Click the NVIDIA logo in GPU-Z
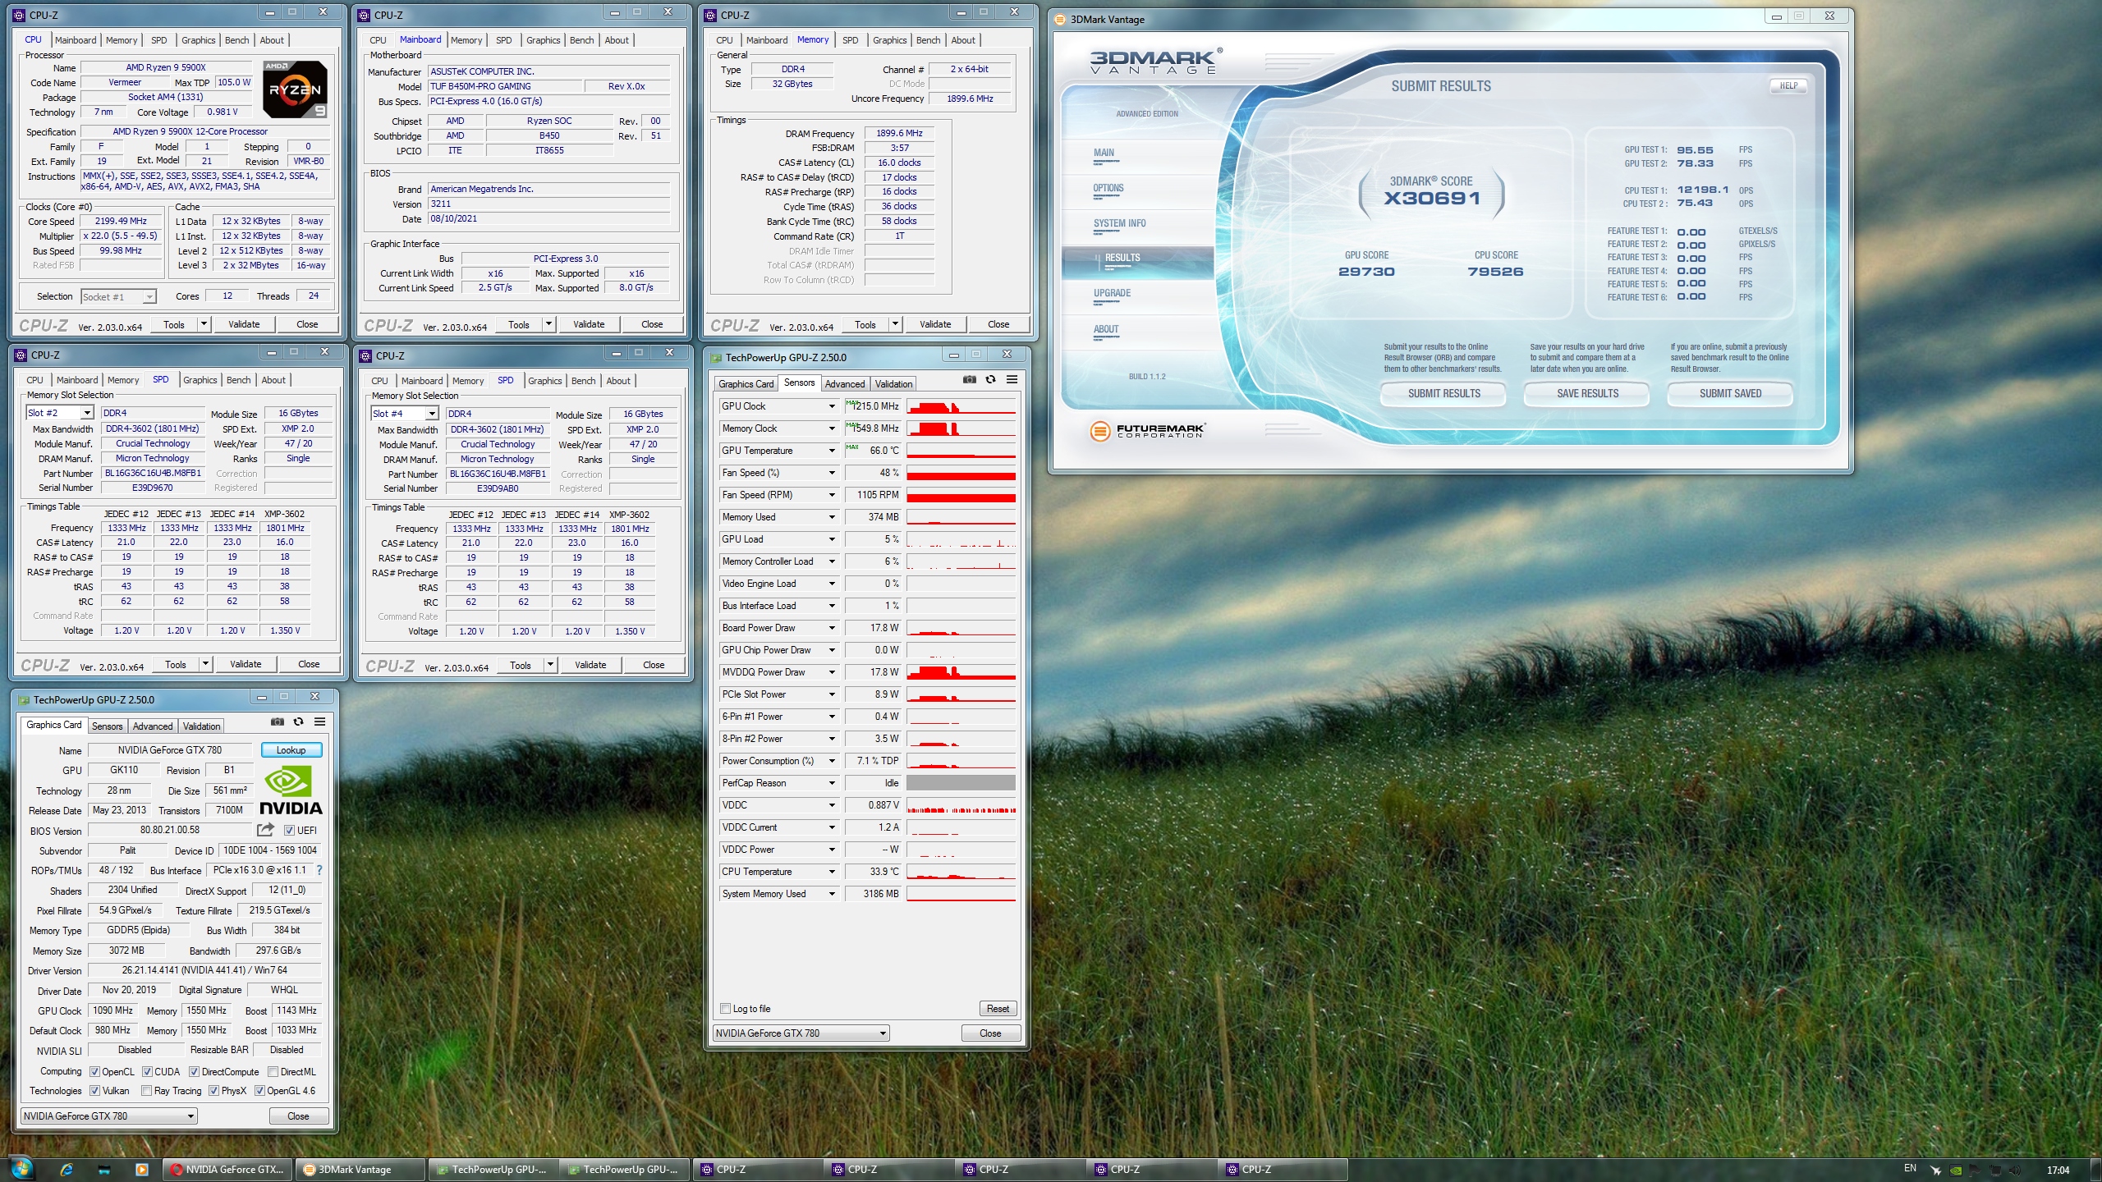Screen dimensions: 2102x1182 pyautogui.click(x=291, y=790)
